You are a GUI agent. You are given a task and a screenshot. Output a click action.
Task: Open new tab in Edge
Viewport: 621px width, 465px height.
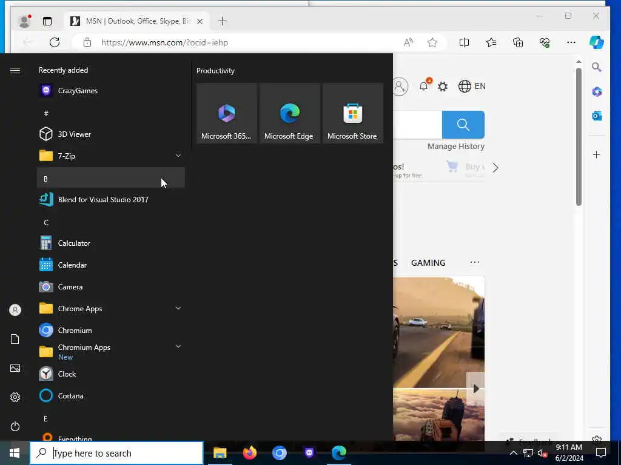tap(222, 21)
